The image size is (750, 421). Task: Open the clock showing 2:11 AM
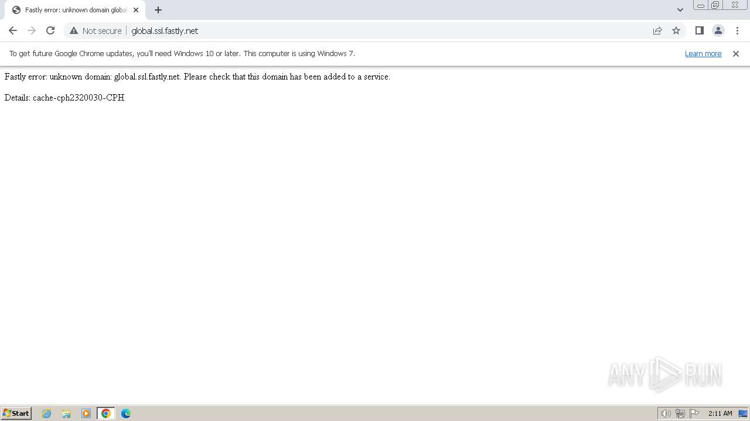pos(720,413)
